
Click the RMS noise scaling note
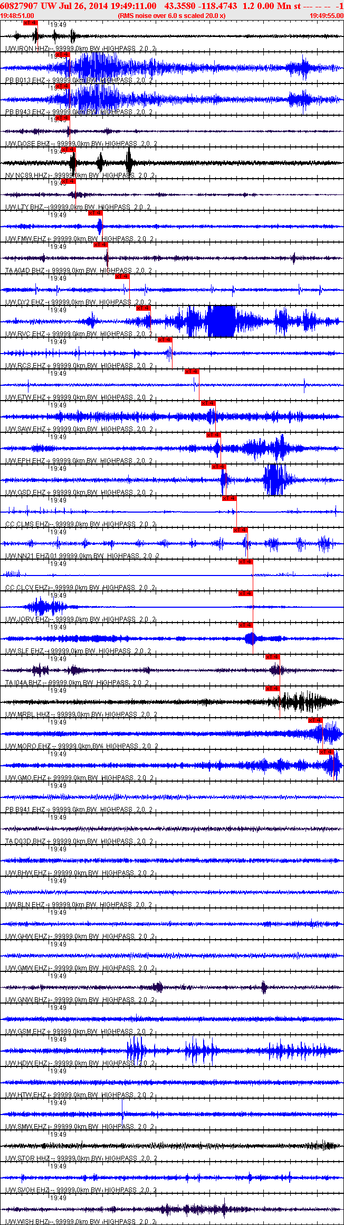[171, 16]
